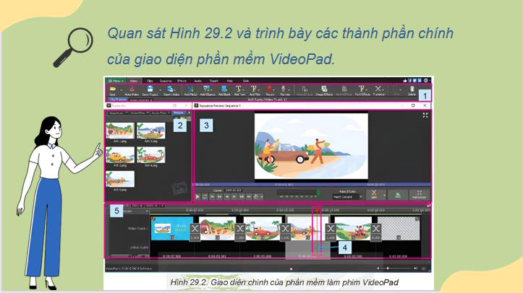
Task: Open the green Menu dropdown button
Action: [116, 81]
